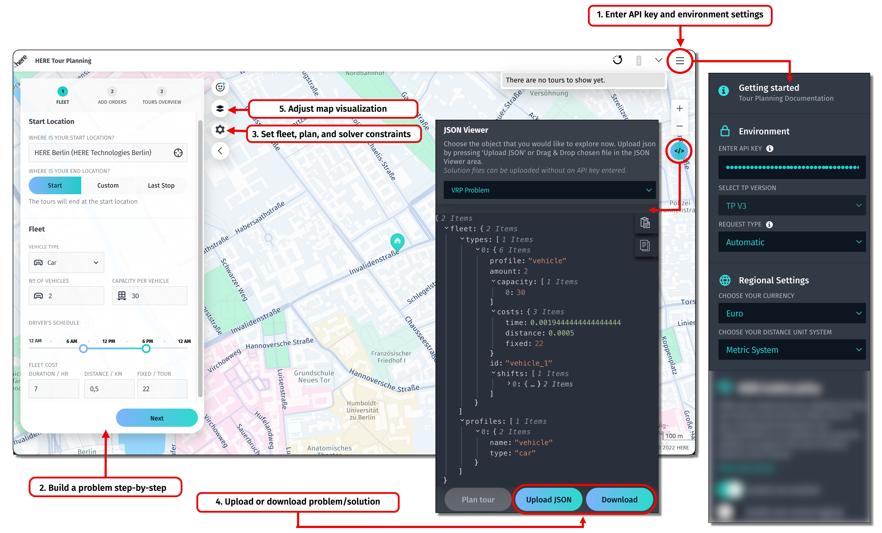Collapse the side panel with back arrow
882x533 pixels.
coord(220,151)
